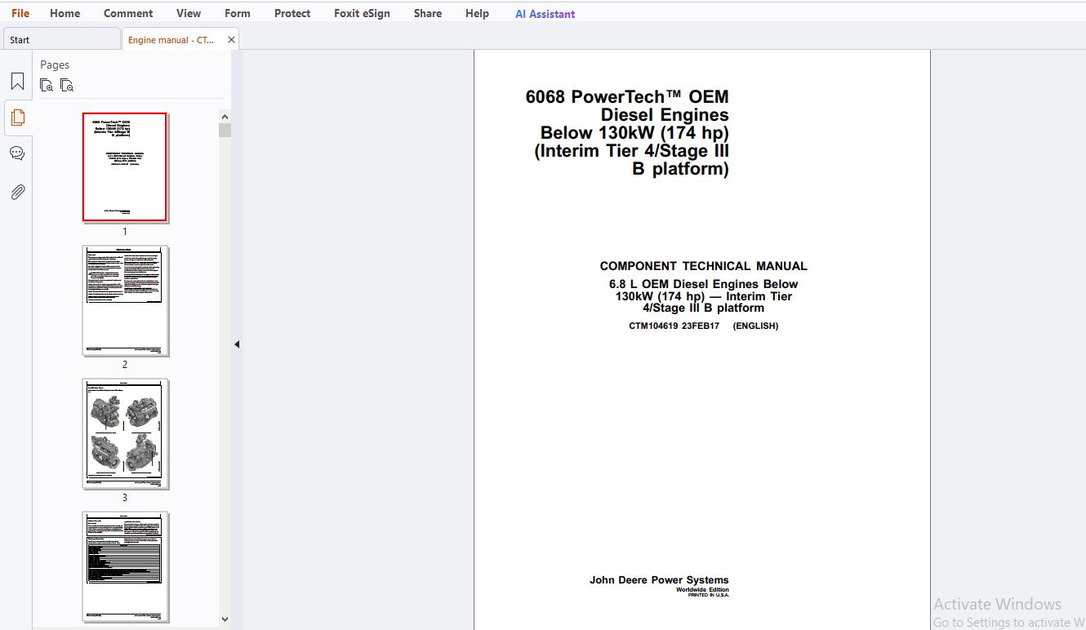Switch to the Start document tab
1086x630 pixels.
click(x=62, y=39)
